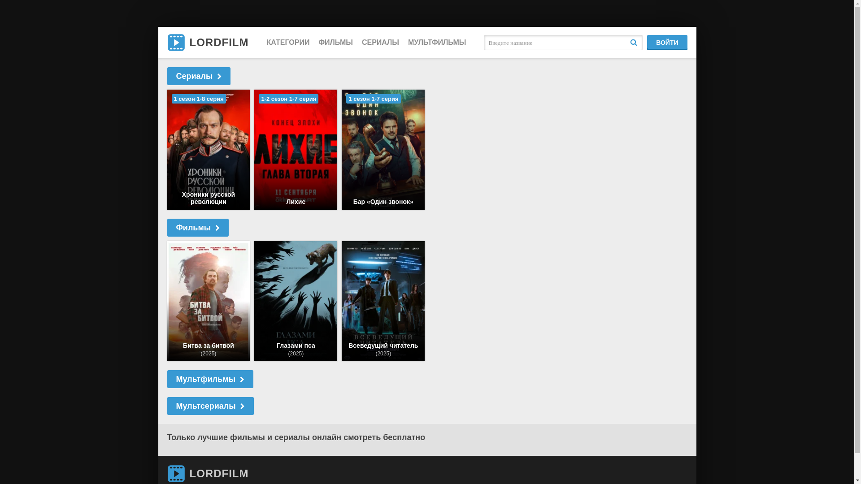Open the Бар «Один звонок» poster
The height and width of the screenshot is (484, 861).
[383, 150]
